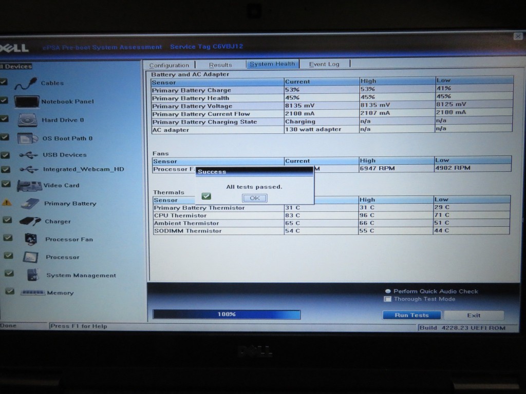Toggle the USB Devices checkbox
Screen dimensions: 526x394
(x=5, y=155)
